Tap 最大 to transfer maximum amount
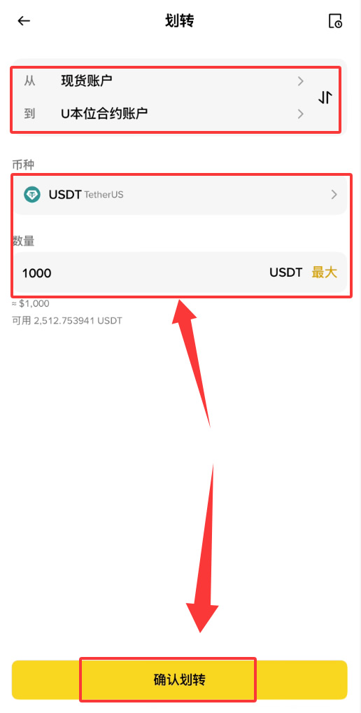 pyautogui.click(x=324, y=272)
